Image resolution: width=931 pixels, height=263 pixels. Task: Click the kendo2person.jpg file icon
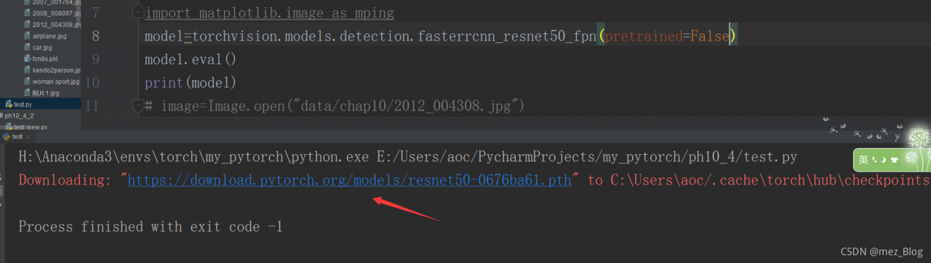(28, 70)
